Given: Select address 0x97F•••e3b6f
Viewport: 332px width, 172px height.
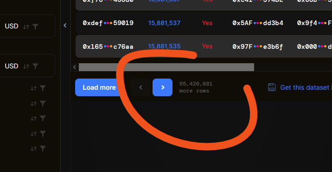Looking at the screenshot, I should coord(258,46).
